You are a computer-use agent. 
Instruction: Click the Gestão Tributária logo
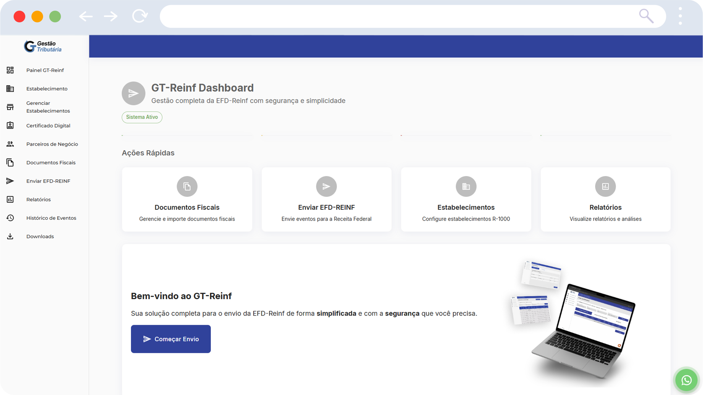tap(43, 46)
